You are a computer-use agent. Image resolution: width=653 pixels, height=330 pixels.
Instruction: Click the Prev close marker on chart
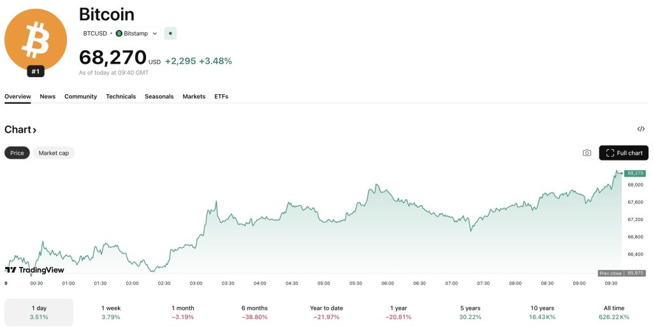(x=611, y=273)
